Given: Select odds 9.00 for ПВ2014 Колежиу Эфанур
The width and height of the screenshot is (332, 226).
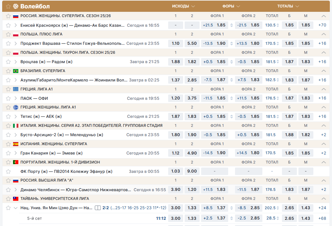Looking at the screenshot, I should pos(192,171).
